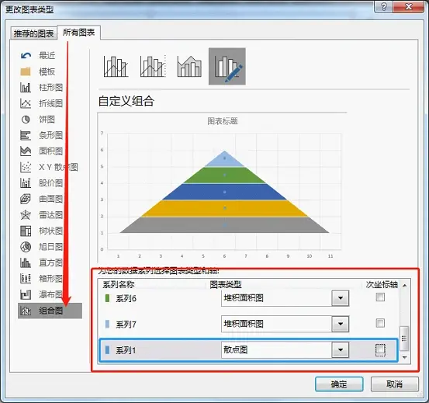
Task: Select the 系列1 series row name
Action: 126,350
